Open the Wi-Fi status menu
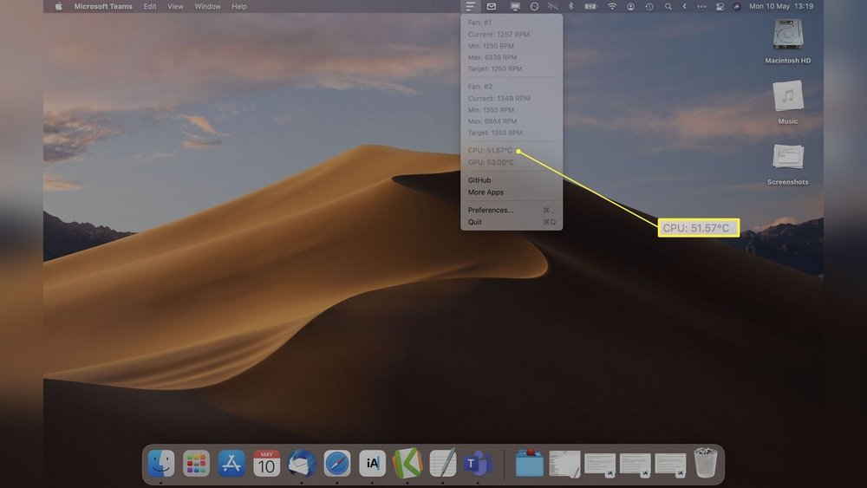This screenshot has height=488, width=867. pos(612,6)
